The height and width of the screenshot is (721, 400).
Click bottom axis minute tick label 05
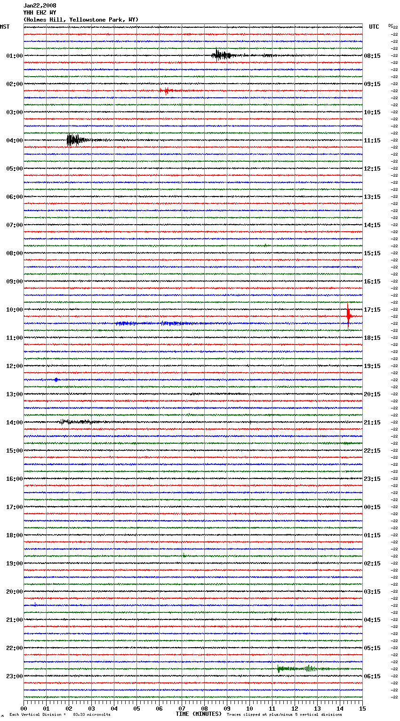tap(136, 708)
